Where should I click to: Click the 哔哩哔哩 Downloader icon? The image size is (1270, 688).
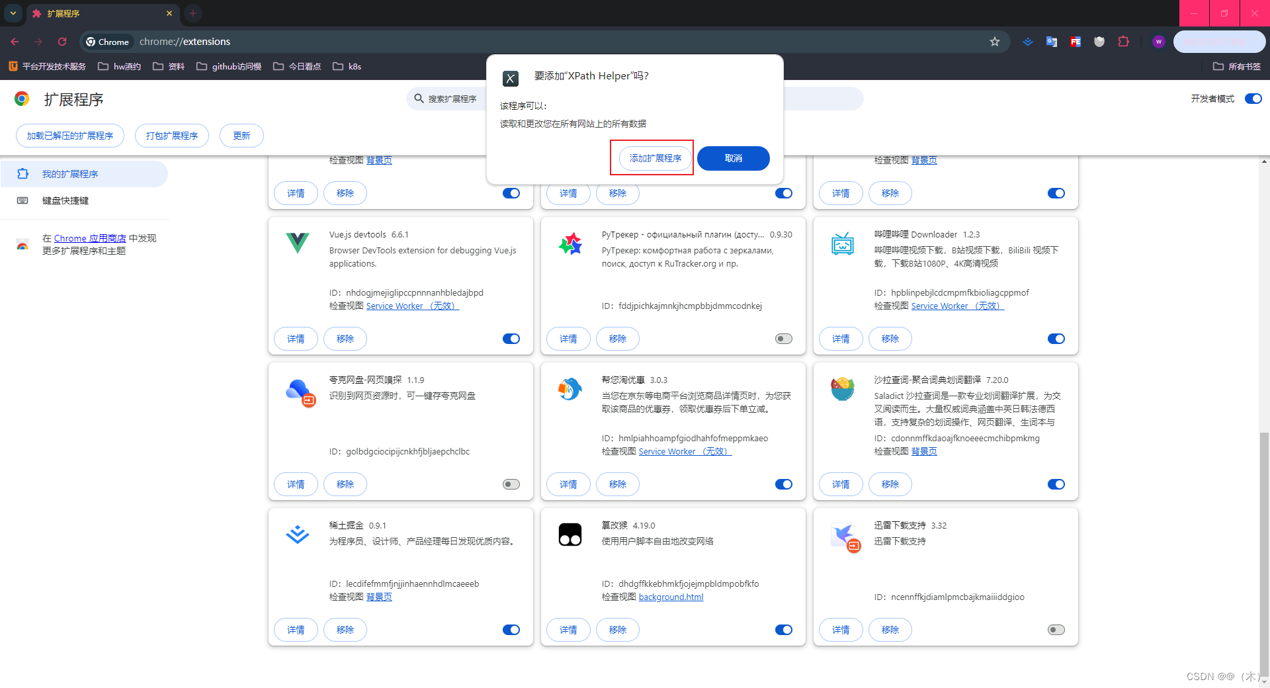(843, 243)
